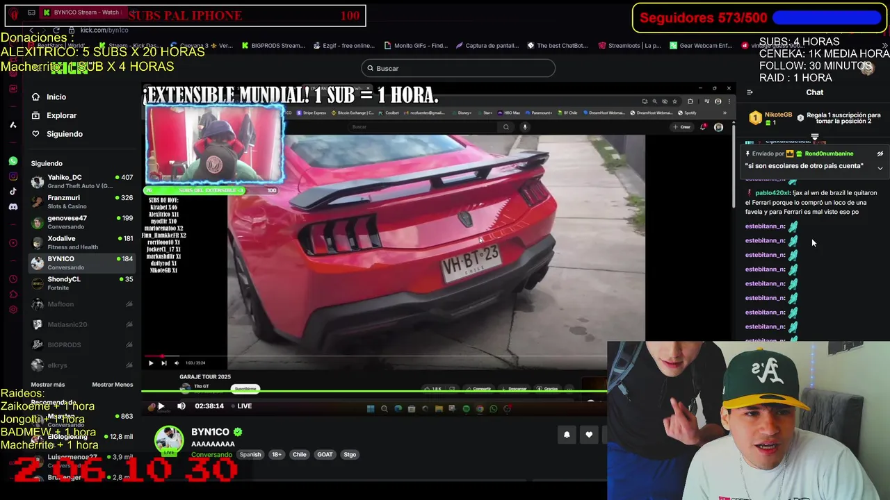This screenshot has height=500, width=890.
Task: Click the clock history icon in left rail
Action: click(13, 280)
